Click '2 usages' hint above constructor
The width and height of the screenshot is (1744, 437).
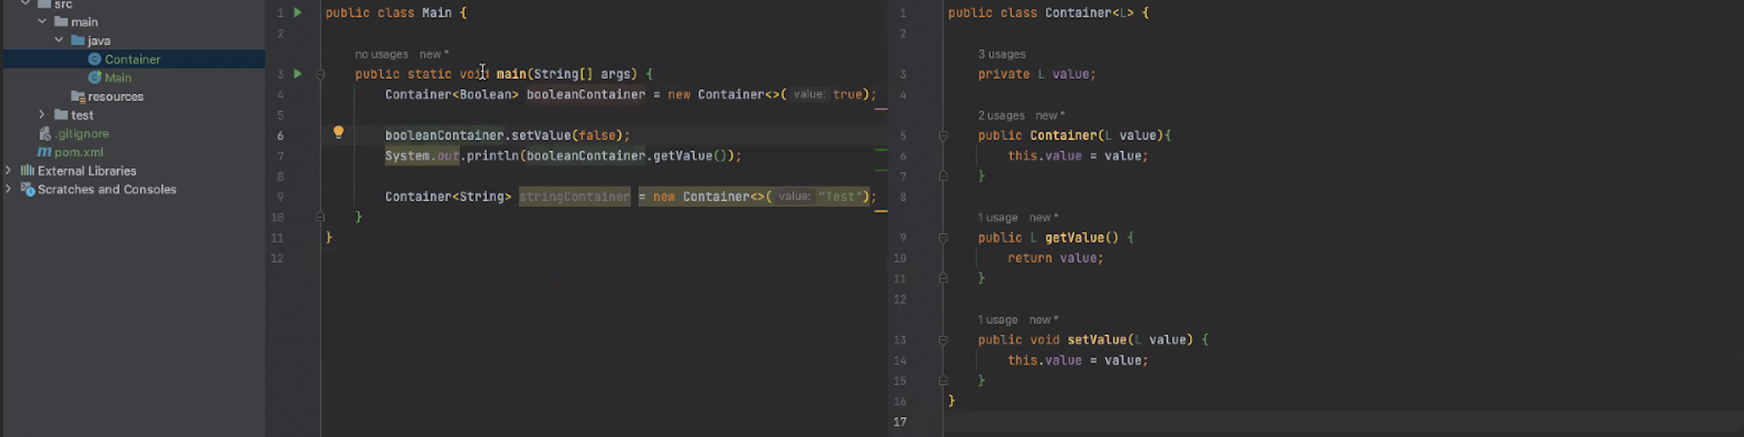click(x=1002, y=116)
